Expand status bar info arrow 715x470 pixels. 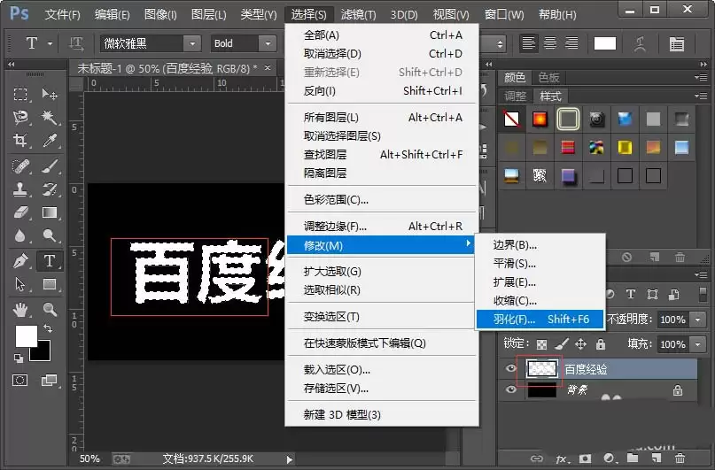tap(289, 459)
